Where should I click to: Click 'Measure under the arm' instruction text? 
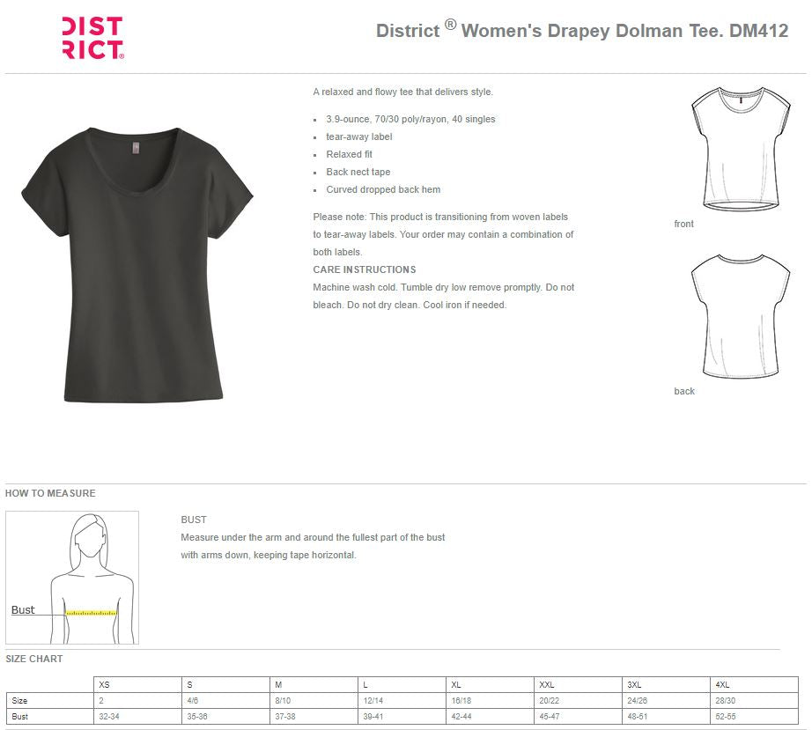(x=313, y=546)
